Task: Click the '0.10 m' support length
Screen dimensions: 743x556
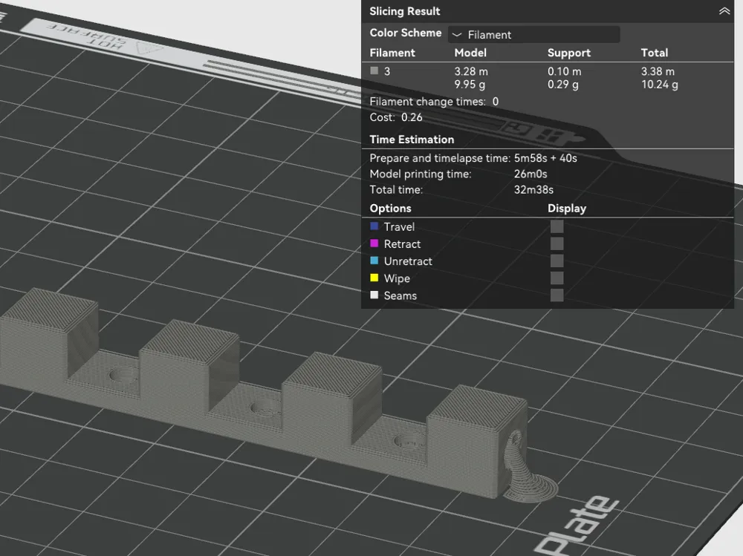Action: 565,71
